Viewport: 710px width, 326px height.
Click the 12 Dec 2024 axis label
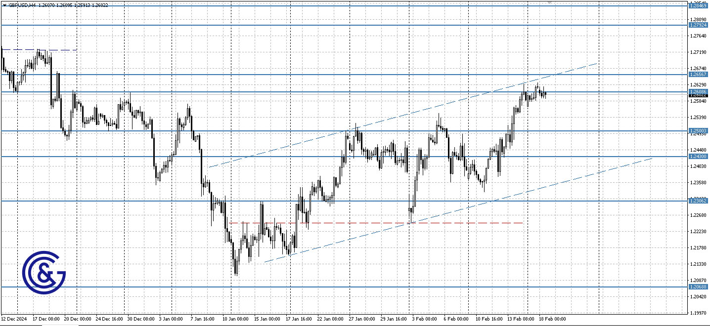pos(15,319)
